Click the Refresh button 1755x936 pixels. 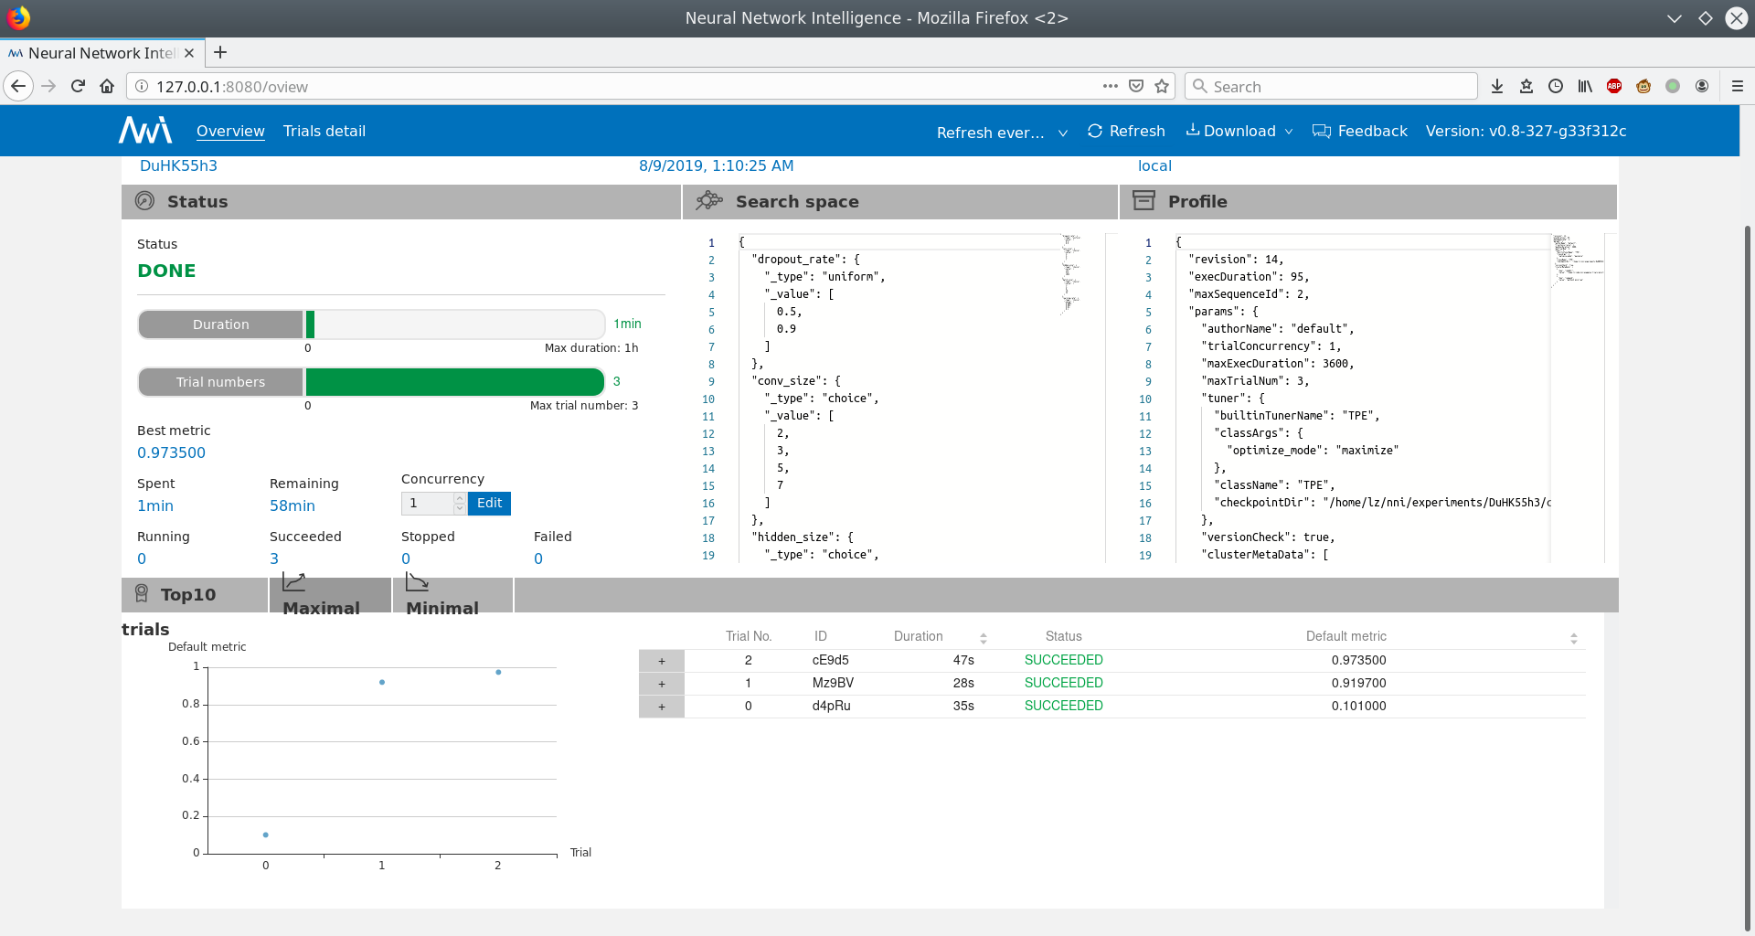point(1126,131)
